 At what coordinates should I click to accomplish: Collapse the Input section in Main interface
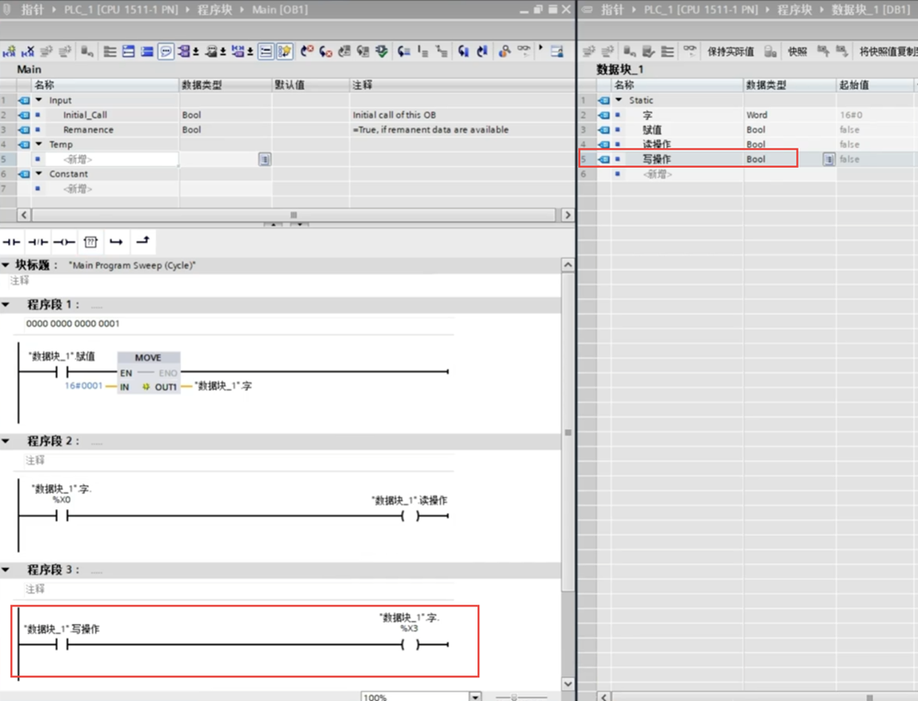(x=39, y=100)
